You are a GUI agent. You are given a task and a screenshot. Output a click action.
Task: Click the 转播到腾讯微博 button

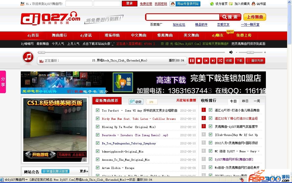(x=55, y=171)
